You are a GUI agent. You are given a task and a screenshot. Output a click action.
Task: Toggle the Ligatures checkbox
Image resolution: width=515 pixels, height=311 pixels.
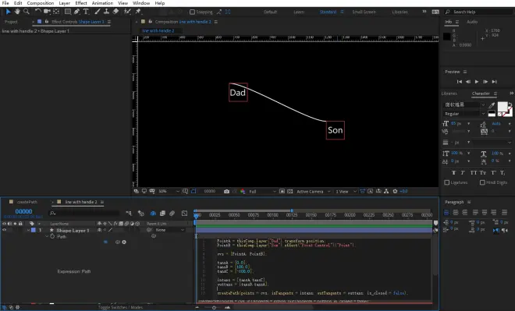click(x=446, y=182)
